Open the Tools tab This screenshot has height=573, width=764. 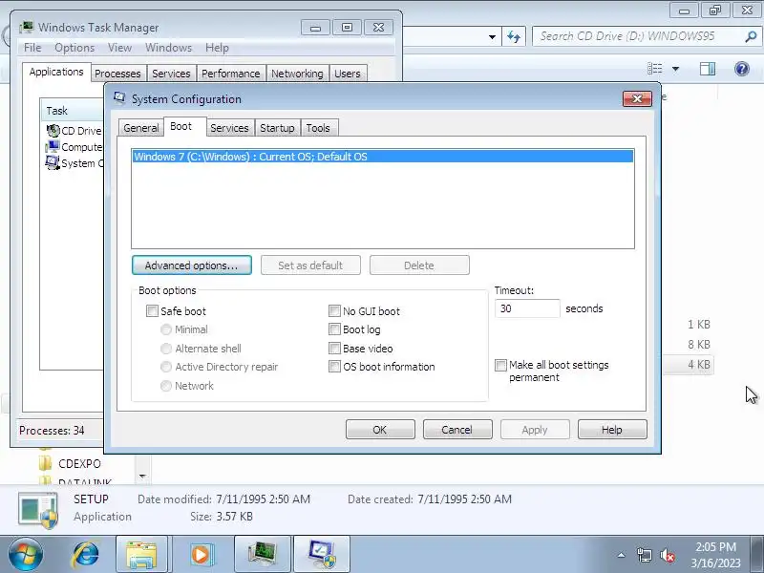click(318, 128)
